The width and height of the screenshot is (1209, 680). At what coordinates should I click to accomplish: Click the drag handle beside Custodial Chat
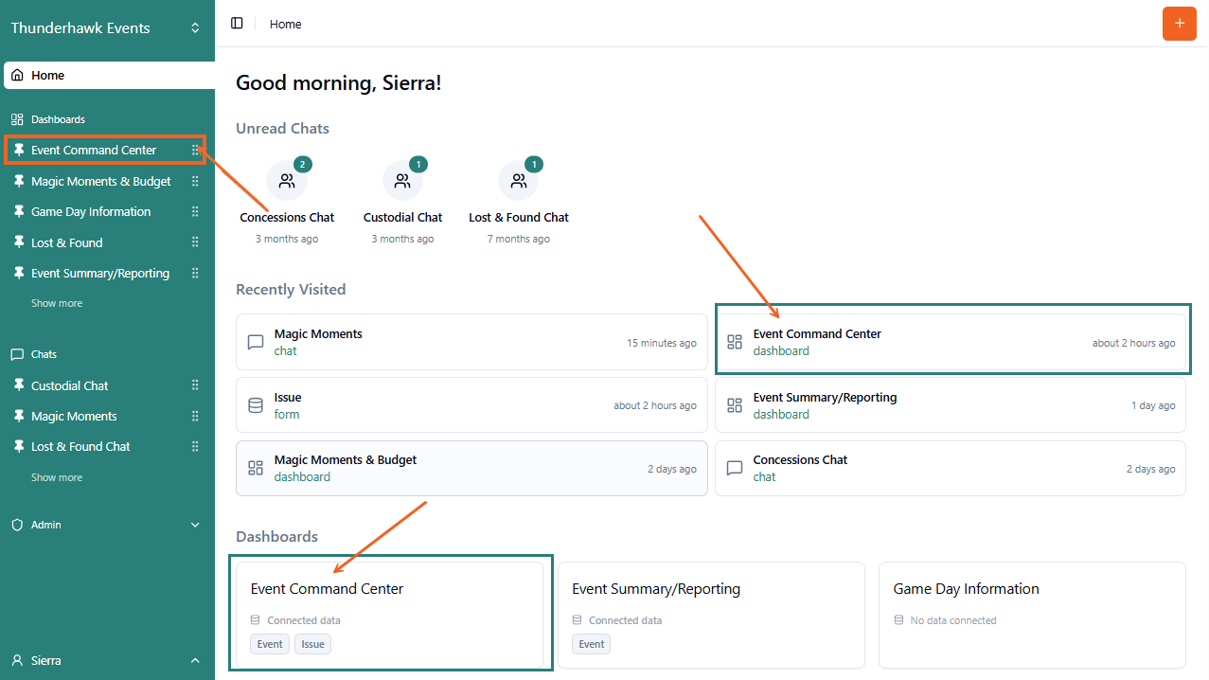coord(195,385)
